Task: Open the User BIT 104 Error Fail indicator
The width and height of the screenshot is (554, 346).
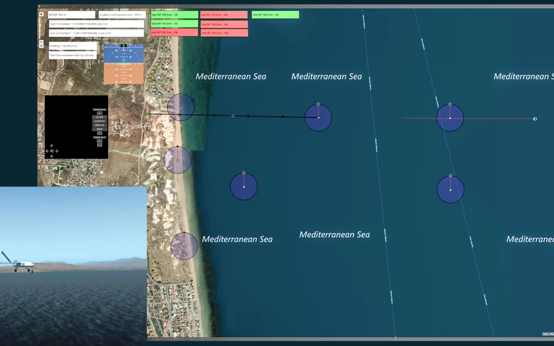Action: [x=224, y=25]
